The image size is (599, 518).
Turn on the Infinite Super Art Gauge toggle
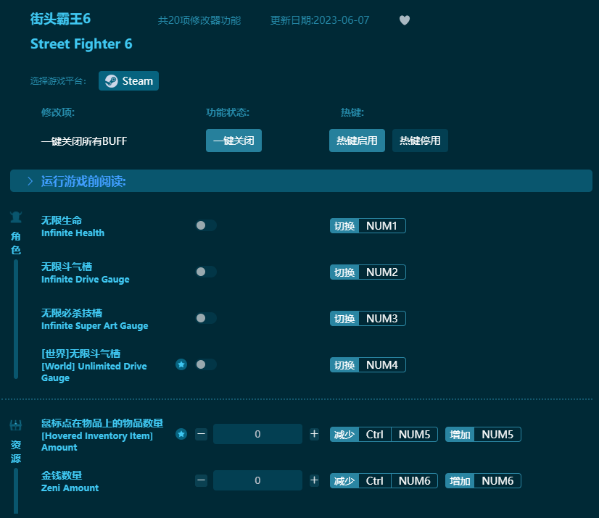[x=205, y=318]
